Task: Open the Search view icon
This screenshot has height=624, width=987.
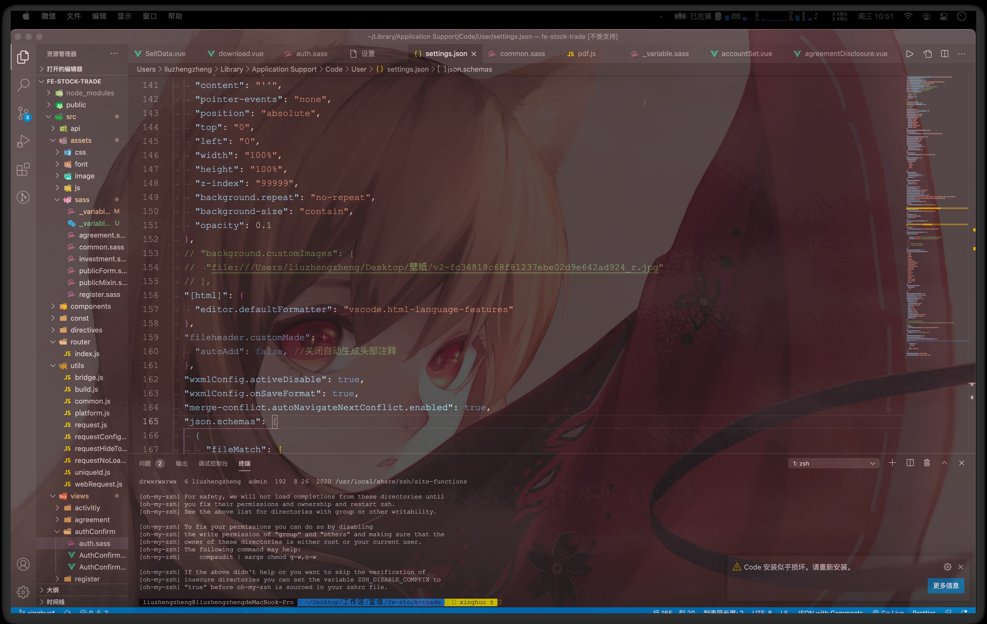Action: pyautogui.click(x=23, y=85)
